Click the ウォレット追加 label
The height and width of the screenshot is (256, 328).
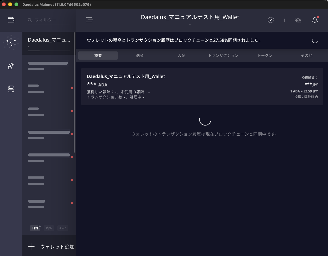coord(57,247)
